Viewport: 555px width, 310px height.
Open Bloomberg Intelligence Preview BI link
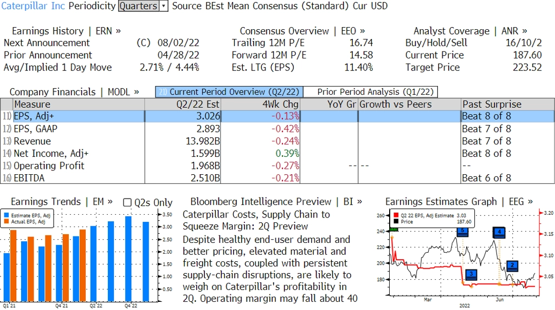tap(276, 201)
